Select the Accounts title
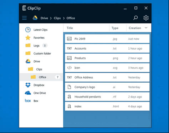 (80, 49)
